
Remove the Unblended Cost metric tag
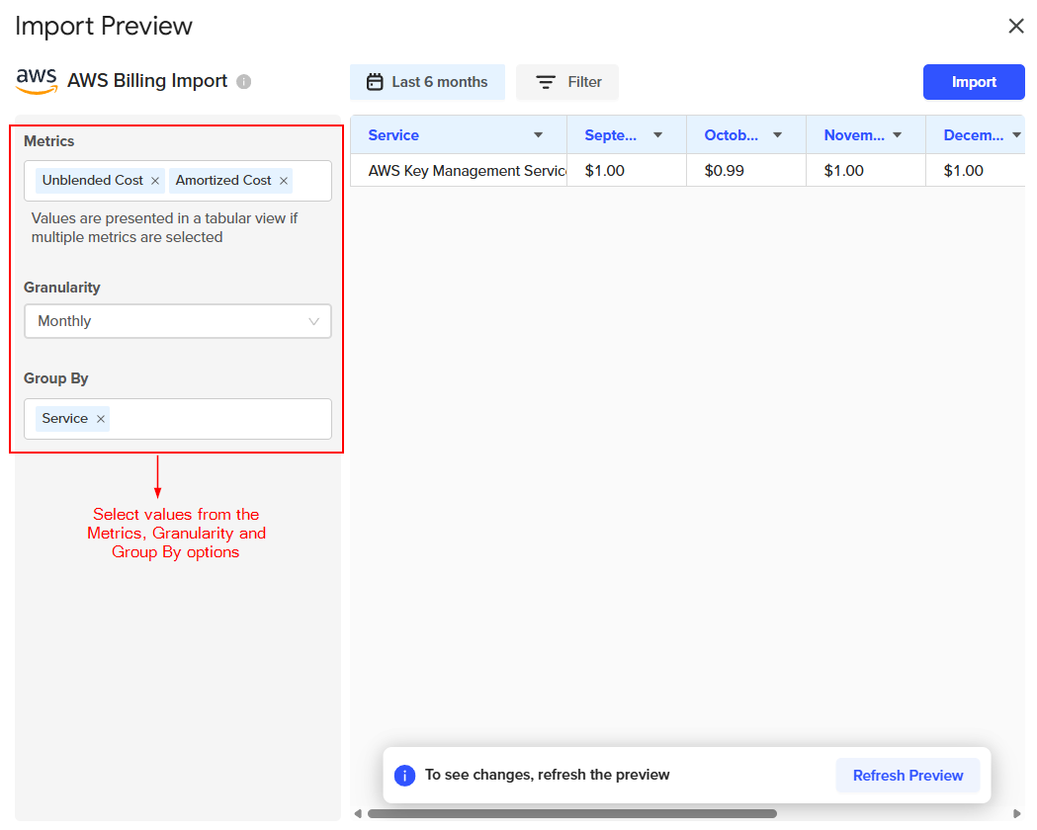(155, 181)
